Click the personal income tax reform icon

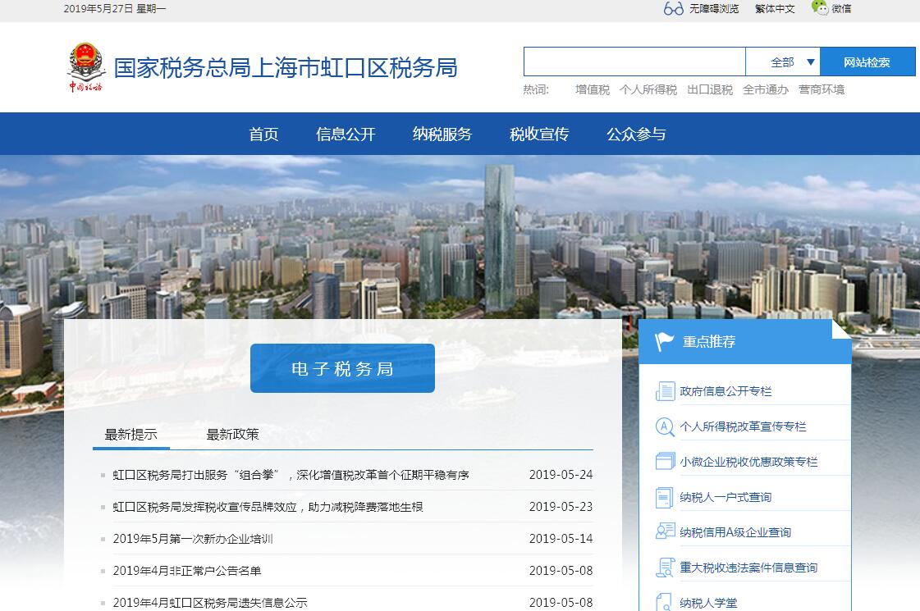(x=665, y=426)
